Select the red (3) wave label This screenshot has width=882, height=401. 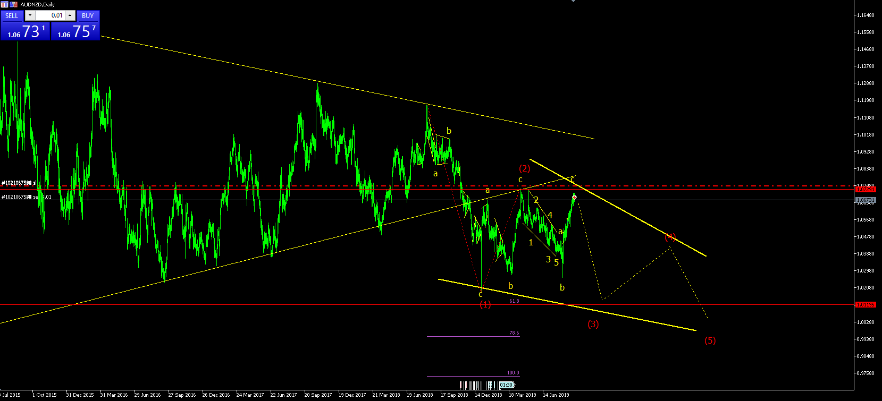click(x=593, y=324)
